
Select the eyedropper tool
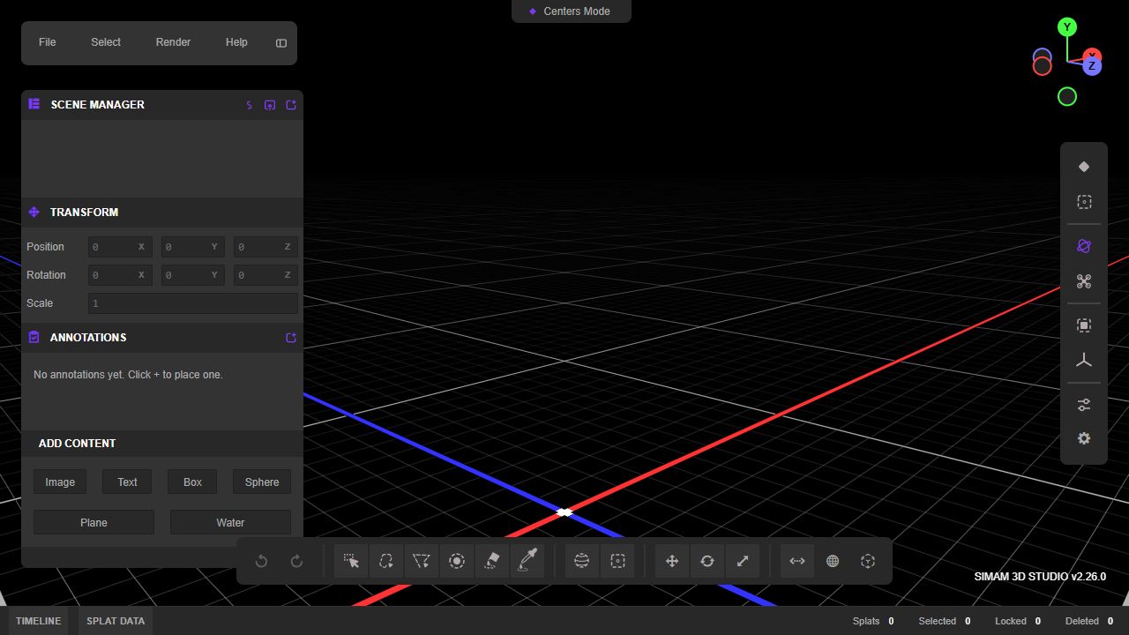coord(527,561)
